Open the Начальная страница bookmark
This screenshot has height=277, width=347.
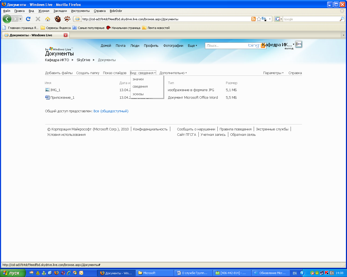(123, 28)
